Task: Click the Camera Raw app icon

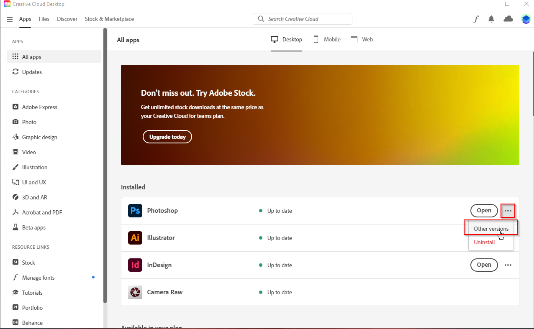Action: pos(135,292)
